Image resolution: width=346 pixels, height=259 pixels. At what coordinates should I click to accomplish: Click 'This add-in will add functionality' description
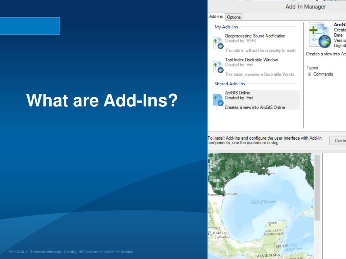262,51
